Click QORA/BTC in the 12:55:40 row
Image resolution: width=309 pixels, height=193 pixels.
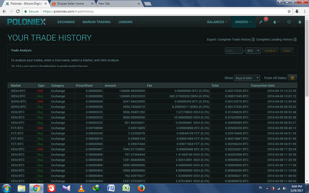(18, 101)
